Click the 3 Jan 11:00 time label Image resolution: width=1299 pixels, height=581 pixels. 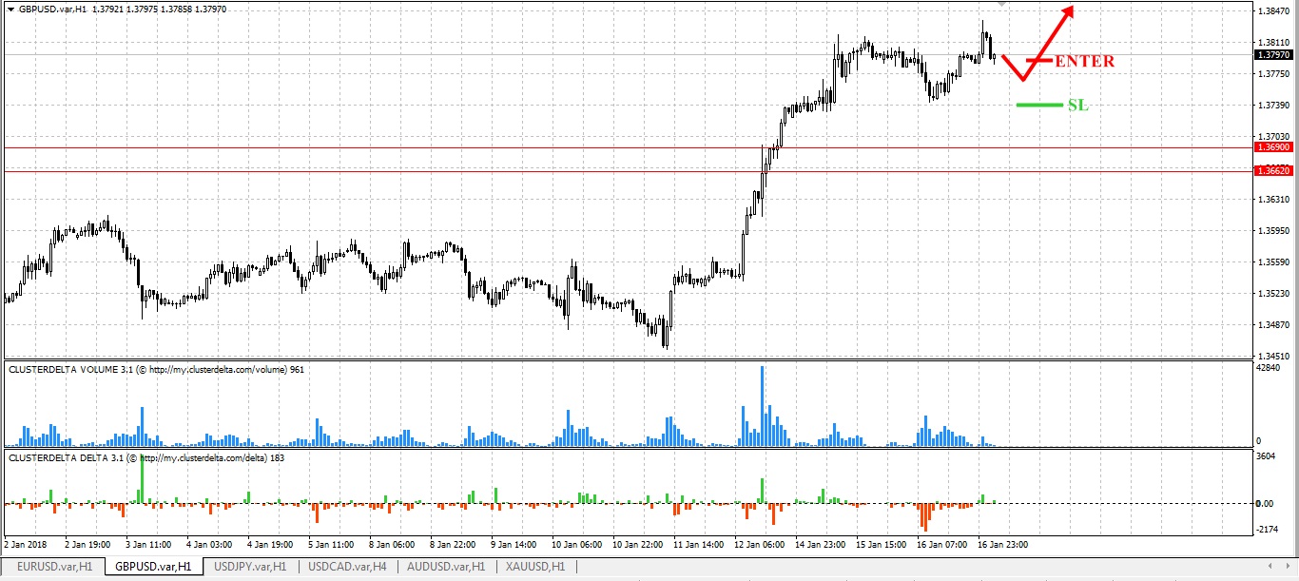146,545
